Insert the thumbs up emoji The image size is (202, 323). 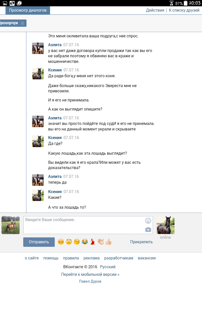(x=109, y=242)
